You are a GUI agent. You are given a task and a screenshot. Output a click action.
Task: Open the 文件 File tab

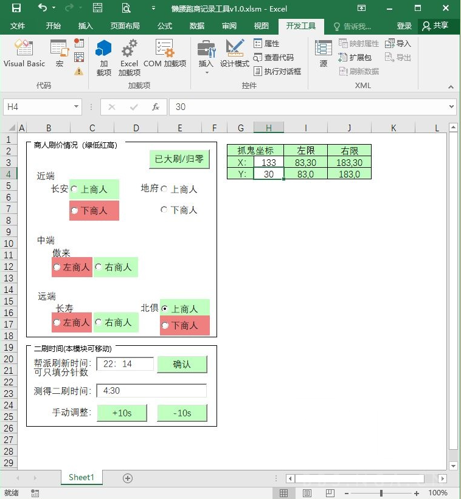click(x=18, y=26)
